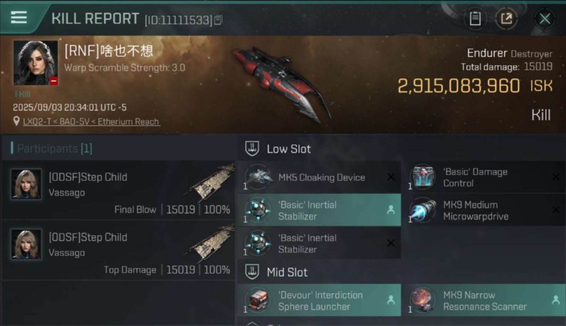This screenshot has height=326, width=566.
Task: Select MK5 Cloaking Device module icon
Action: pyautogui.click(x=258, y=177)
